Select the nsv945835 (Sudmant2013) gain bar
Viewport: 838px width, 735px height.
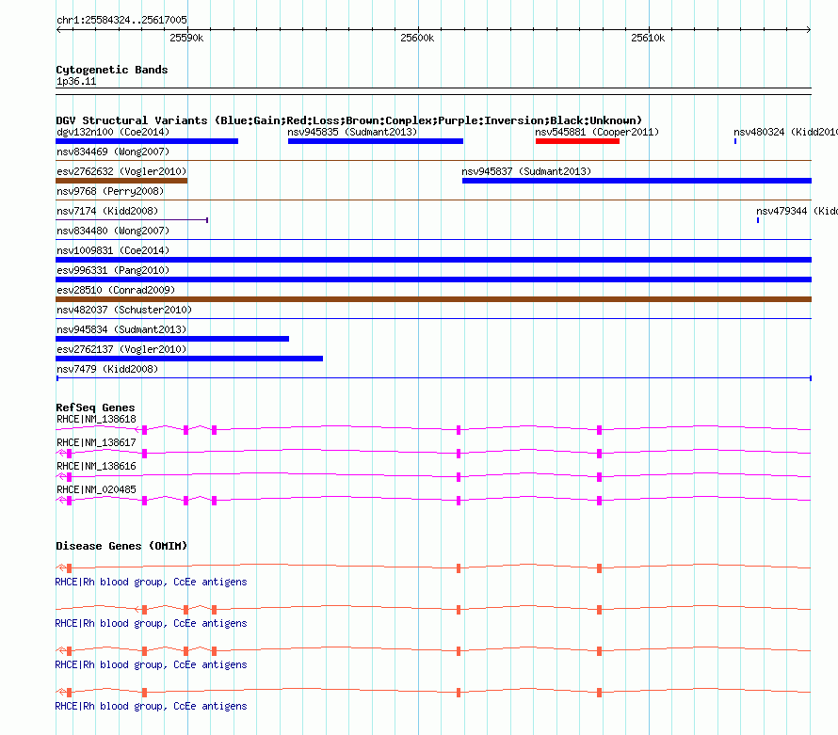tap(375, 141)
